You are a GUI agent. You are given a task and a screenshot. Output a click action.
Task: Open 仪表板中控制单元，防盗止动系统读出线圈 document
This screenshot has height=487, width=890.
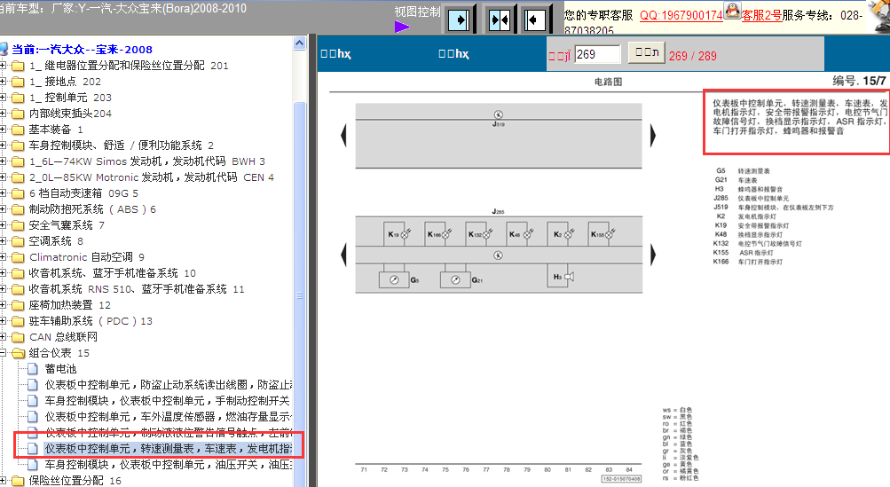coord(169,385)
